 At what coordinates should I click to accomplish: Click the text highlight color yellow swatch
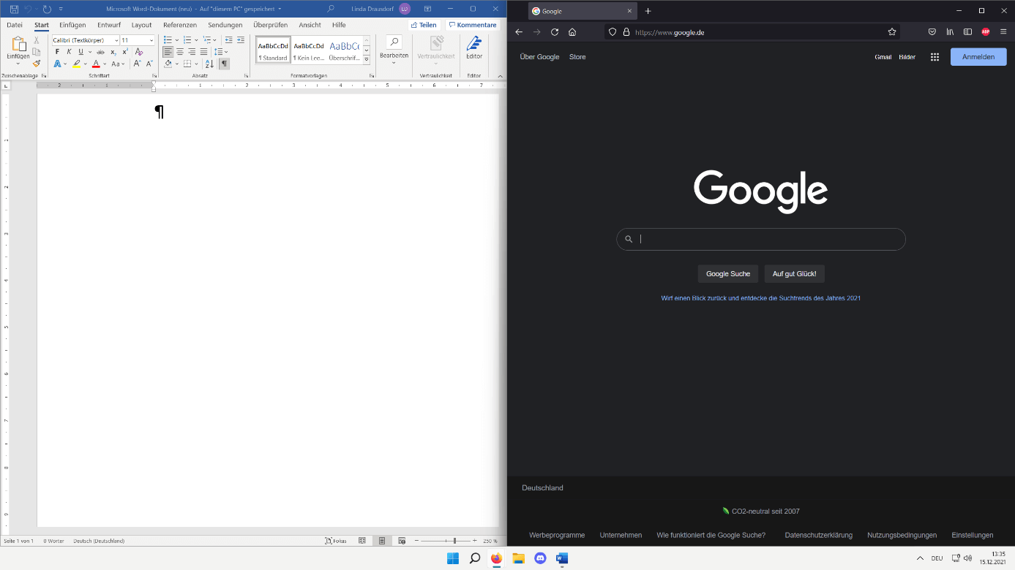[x=77, y=64]
